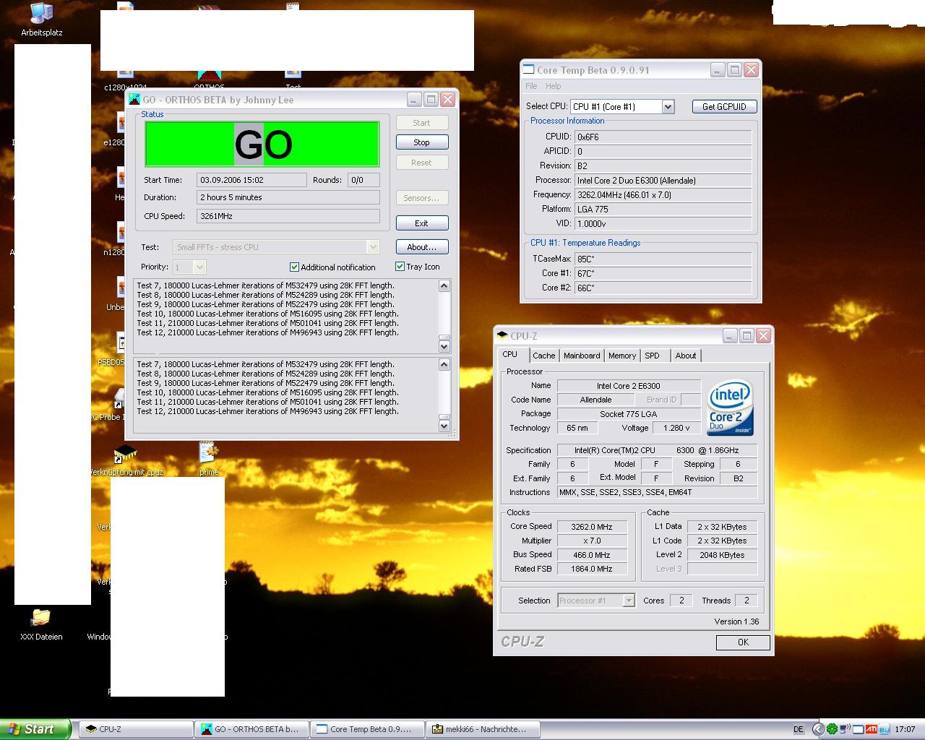Open the Windows Start menu
The width and height of the screenshot is (925, 740).
point(35,729)
